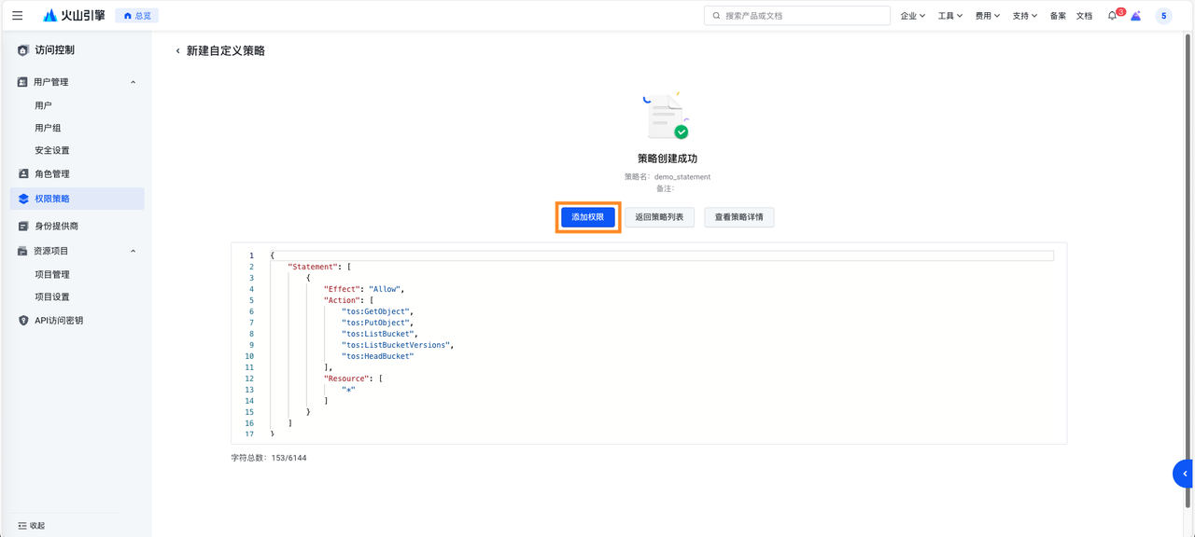
Task: Go to 身份提供商 page
Action: pos(56,226)
